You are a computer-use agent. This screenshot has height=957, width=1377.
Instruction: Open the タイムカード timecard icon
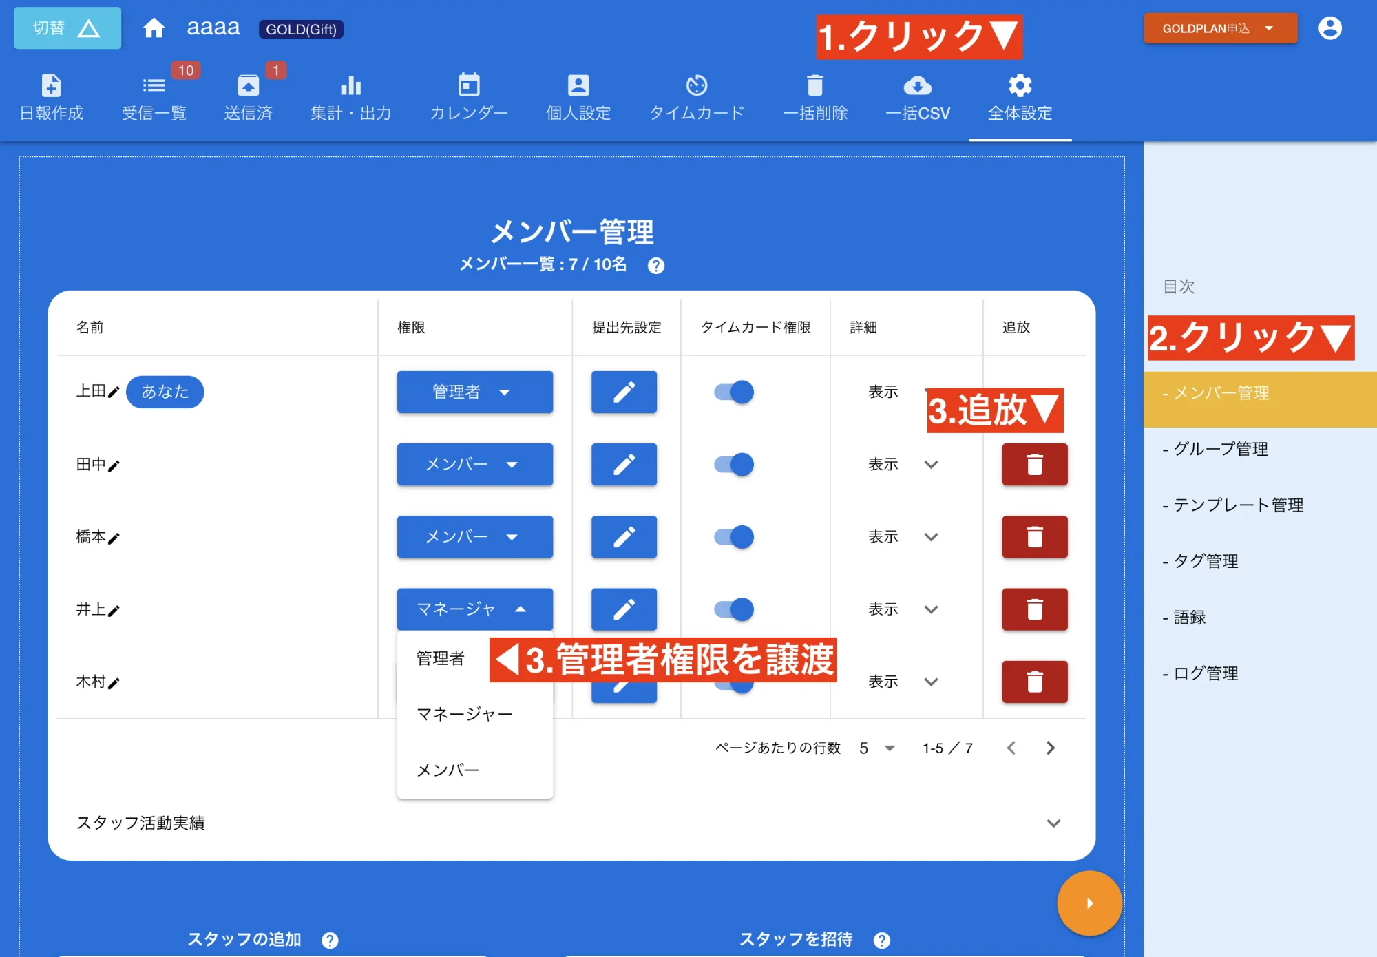697,96
